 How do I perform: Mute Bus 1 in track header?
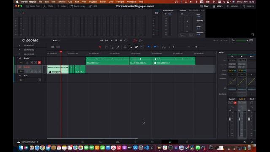(39, 80)
